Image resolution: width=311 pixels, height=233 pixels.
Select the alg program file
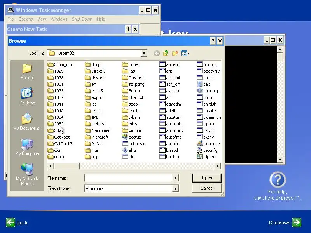click(128, 157)
